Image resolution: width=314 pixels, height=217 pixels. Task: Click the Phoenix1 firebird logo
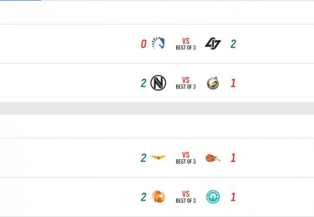pos(158,197)
